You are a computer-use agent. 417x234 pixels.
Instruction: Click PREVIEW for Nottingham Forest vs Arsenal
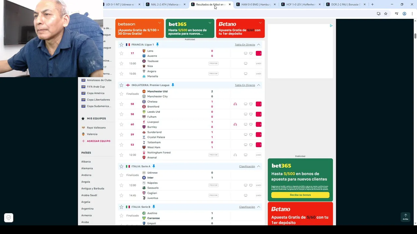coord(213,155)
